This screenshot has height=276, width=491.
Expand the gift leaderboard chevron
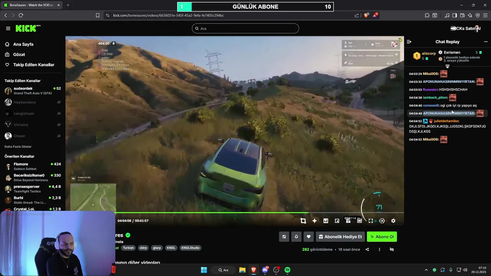pos(447,66)
